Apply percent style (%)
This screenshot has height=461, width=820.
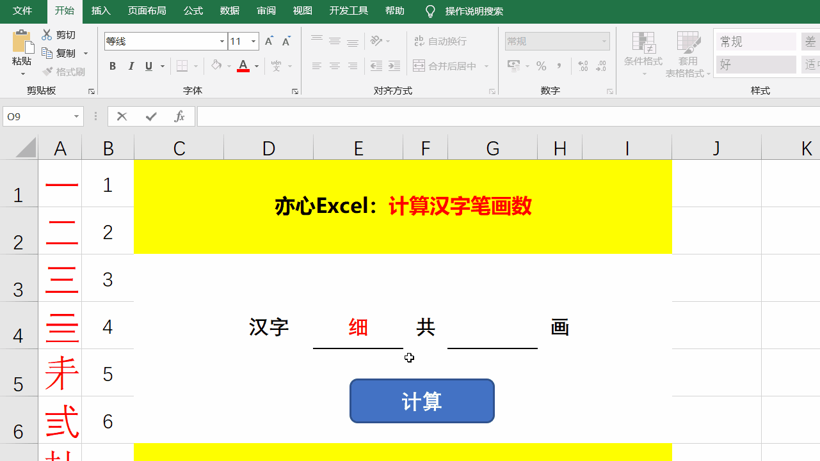pos(541,66)
